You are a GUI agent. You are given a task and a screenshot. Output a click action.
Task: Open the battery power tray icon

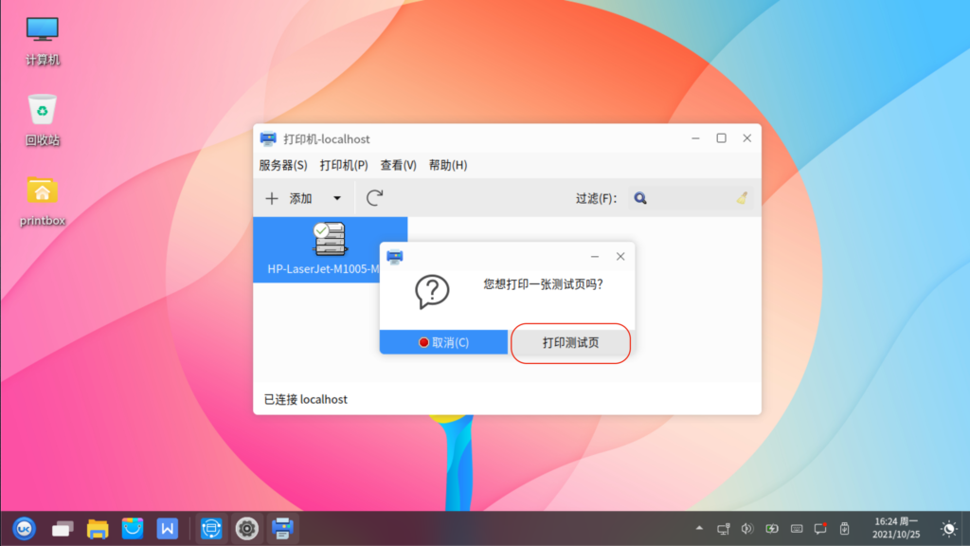point(772,529)
